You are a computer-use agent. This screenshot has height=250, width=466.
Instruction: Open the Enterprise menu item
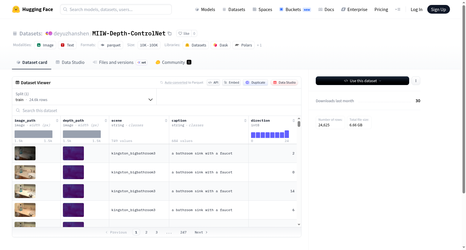point(354,9)
